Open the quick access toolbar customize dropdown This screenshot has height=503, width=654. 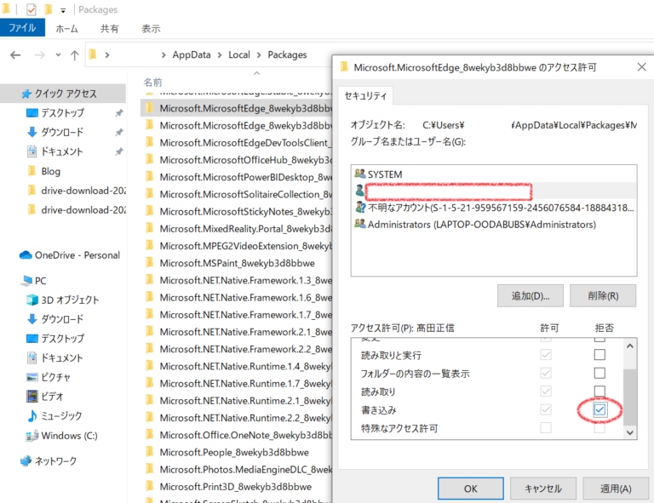tap(63, 10)
